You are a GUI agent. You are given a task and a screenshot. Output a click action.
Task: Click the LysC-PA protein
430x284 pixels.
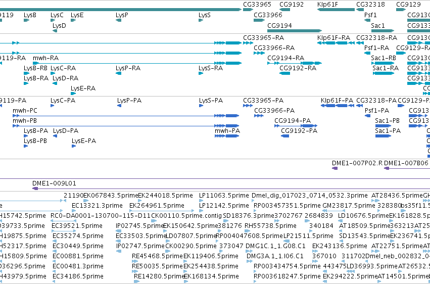click(53, 106)
